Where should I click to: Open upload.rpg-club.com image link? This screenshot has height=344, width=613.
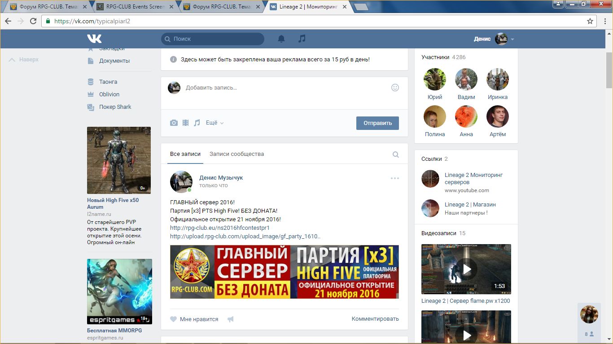[x=245, y=236]
